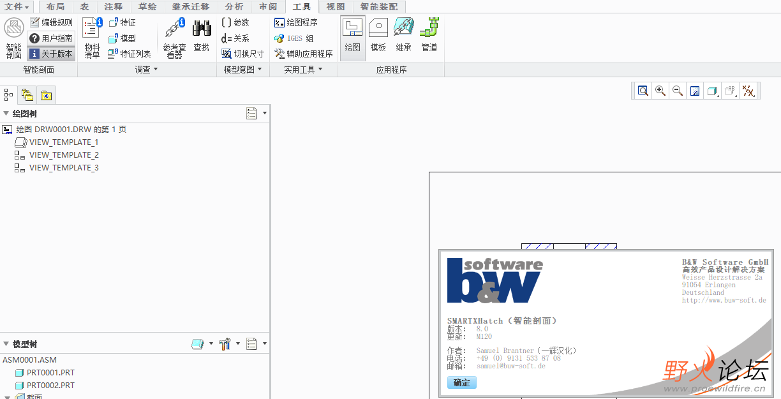781x399 pixels.
Task: Launch the 参考查看器 reference viewer
Action: click(174, 38)
